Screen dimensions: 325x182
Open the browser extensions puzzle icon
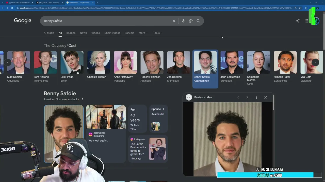[306, 8]
